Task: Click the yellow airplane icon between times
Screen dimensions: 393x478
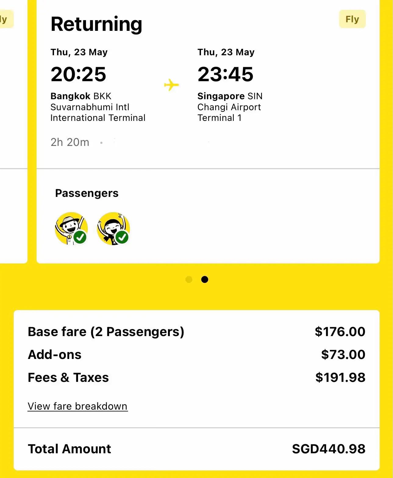Action: click(171, 85)
